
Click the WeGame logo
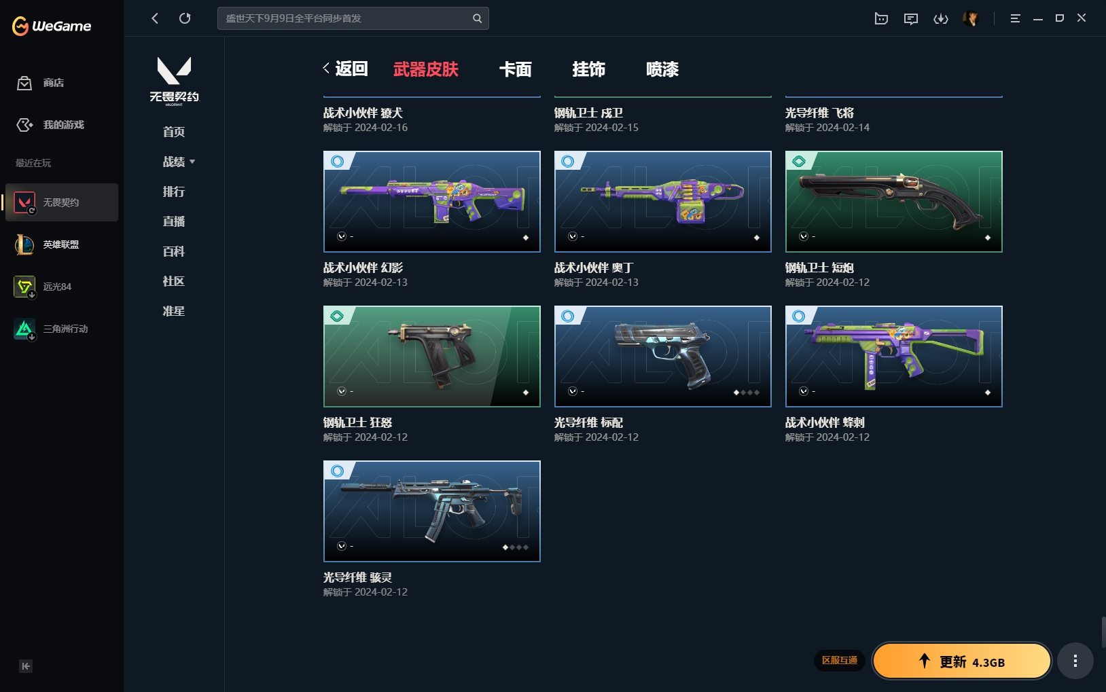click(52, 26)
